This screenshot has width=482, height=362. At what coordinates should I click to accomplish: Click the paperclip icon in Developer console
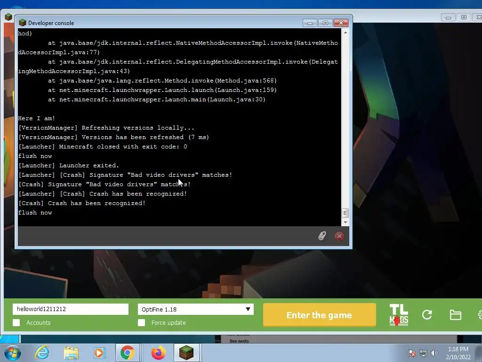point(322,236)
